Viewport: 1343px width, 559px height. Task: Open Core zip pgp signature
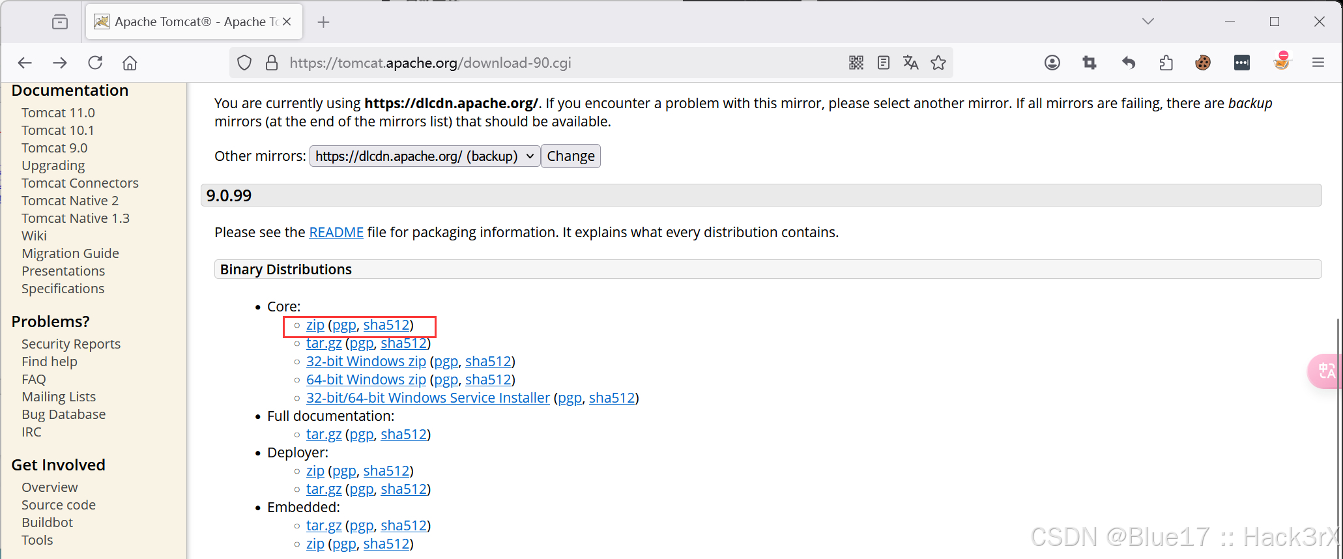click(344, 325)
